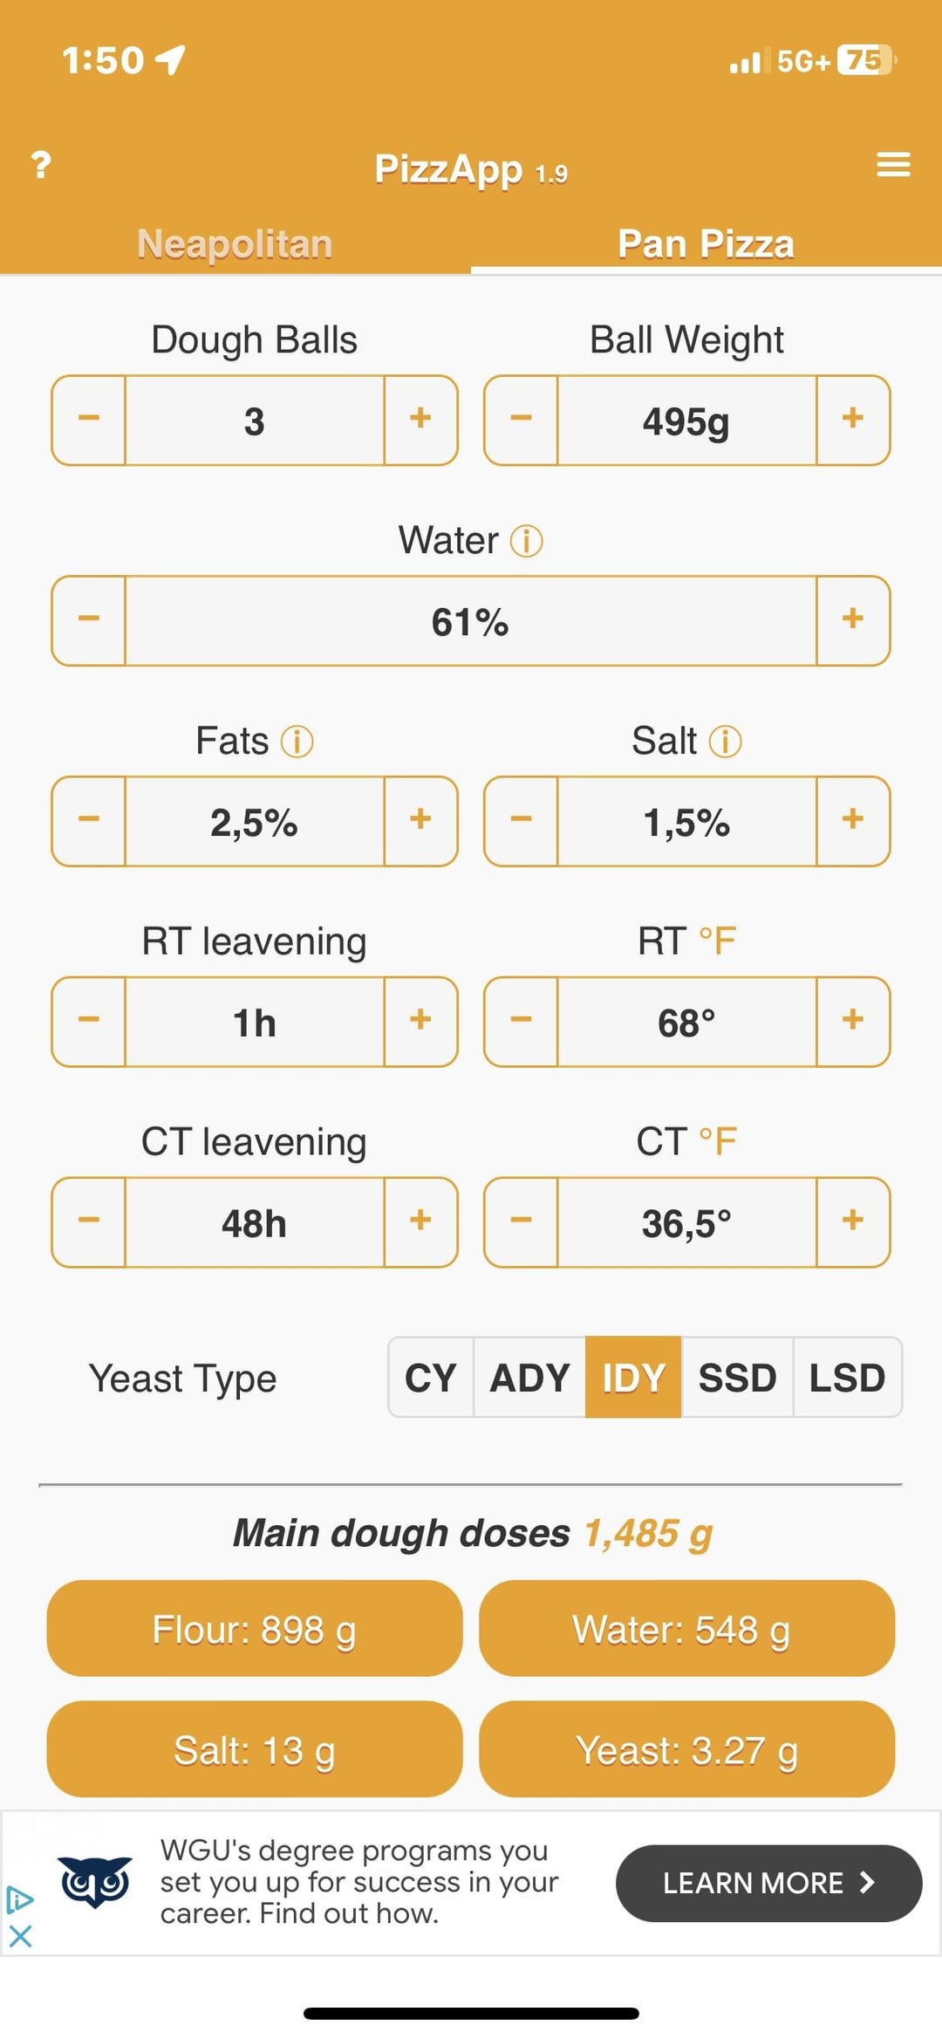Tap the Water info icon
The image size is (942, 2039).
tap(526, 541)
